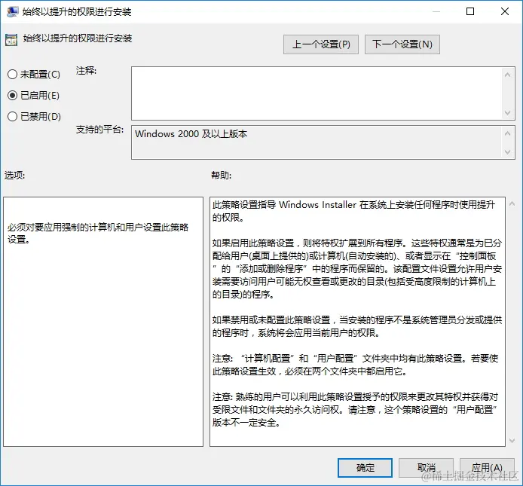Maximize the policy dialog window
The image size is (523, 486).
(x=470, y=11)
